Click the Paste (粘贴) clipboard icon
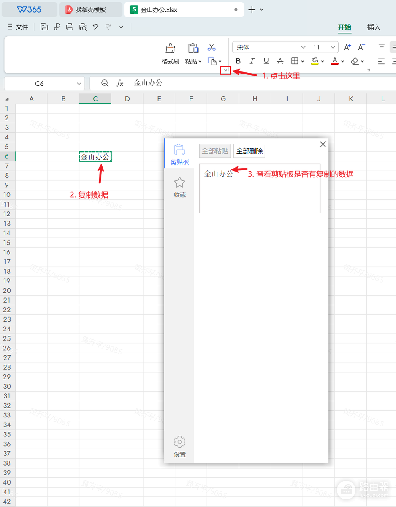The height and width of the screenshot is (507, 396). click(x=193, y=48)
